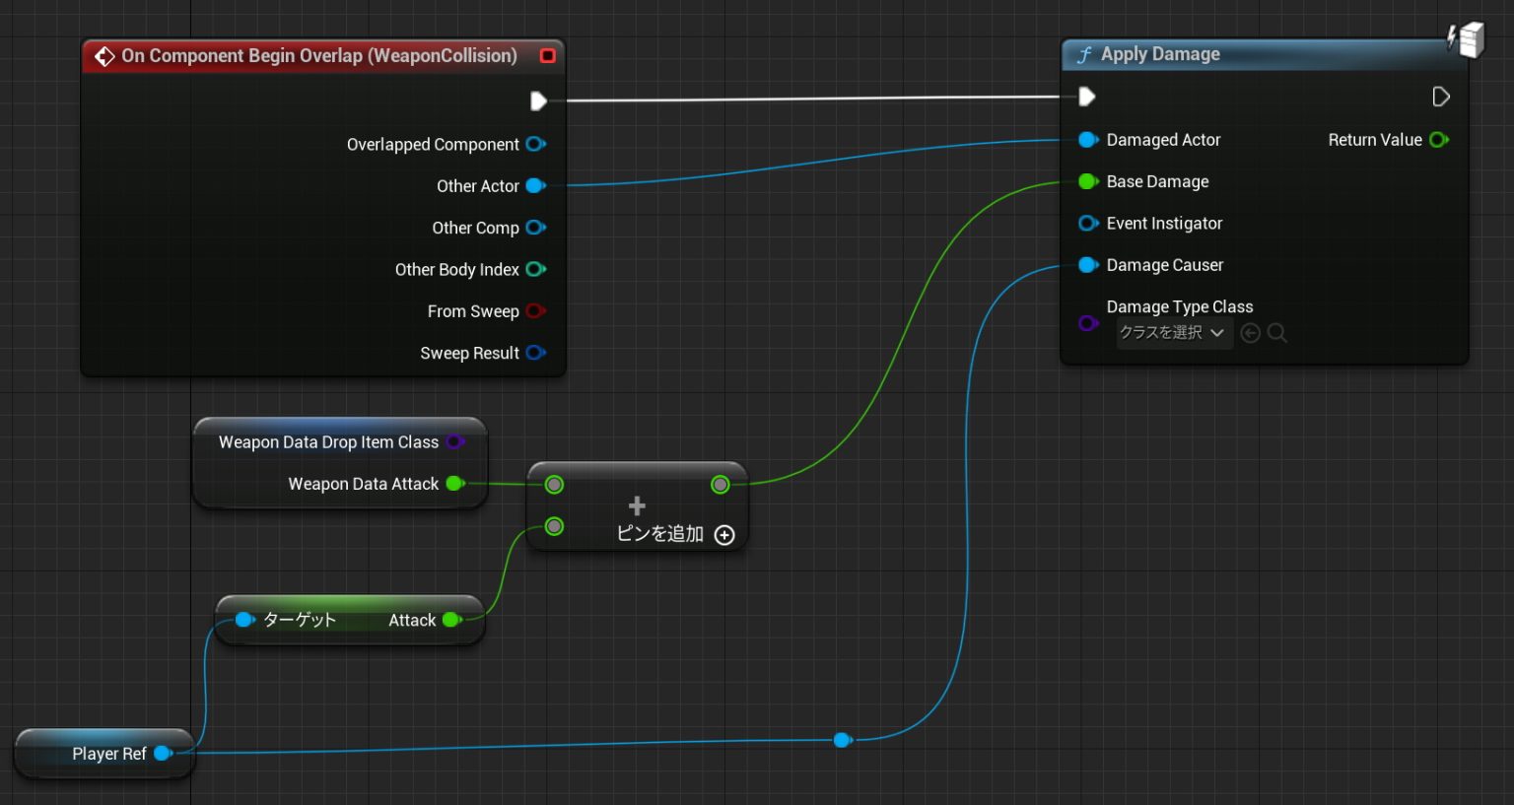Screen dimensions: 1514x805
Task: Select the On Component Begin Overlap node header
Action: tap(318, 56)
